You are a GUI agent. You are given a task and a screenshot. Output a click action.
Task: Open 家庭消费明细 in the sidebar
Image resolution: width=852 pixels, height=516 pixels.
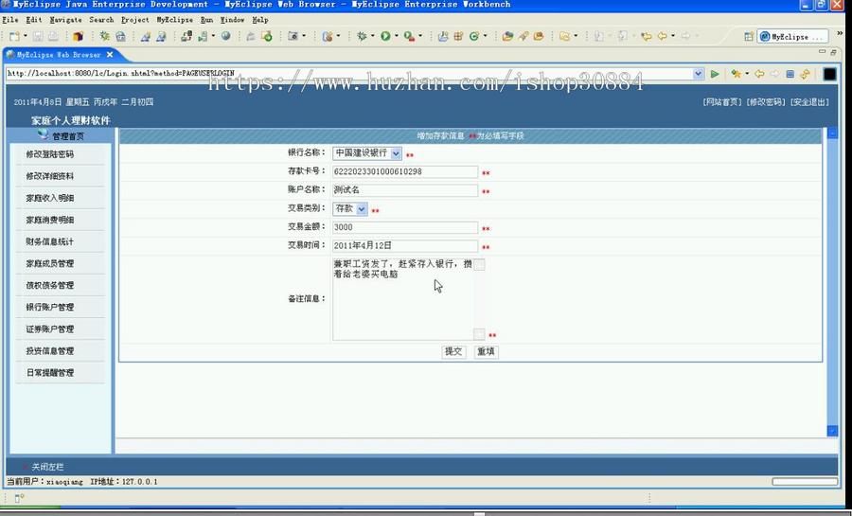click(50, 220)
